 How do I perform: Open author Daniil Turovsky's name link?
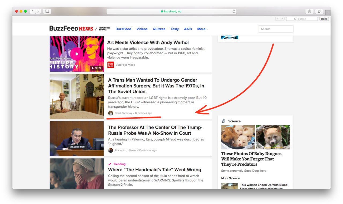point(124,113)
